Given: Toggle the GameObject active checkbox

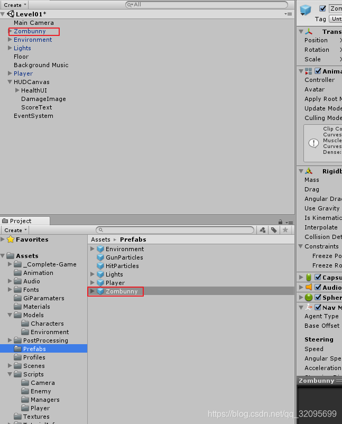Looking at the screenshot, I should (322, 8).
